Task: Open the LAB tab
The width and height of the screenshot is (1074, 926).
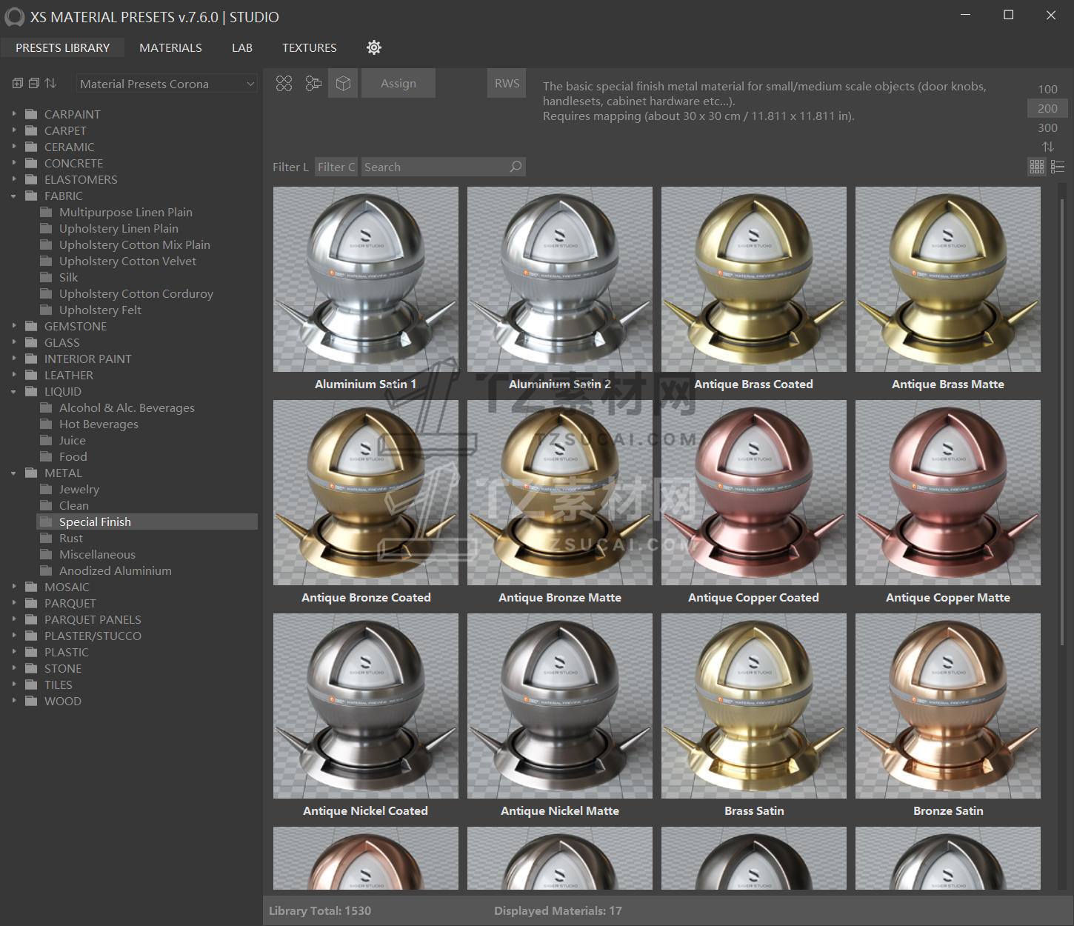Action: click(x=242, y=47)
